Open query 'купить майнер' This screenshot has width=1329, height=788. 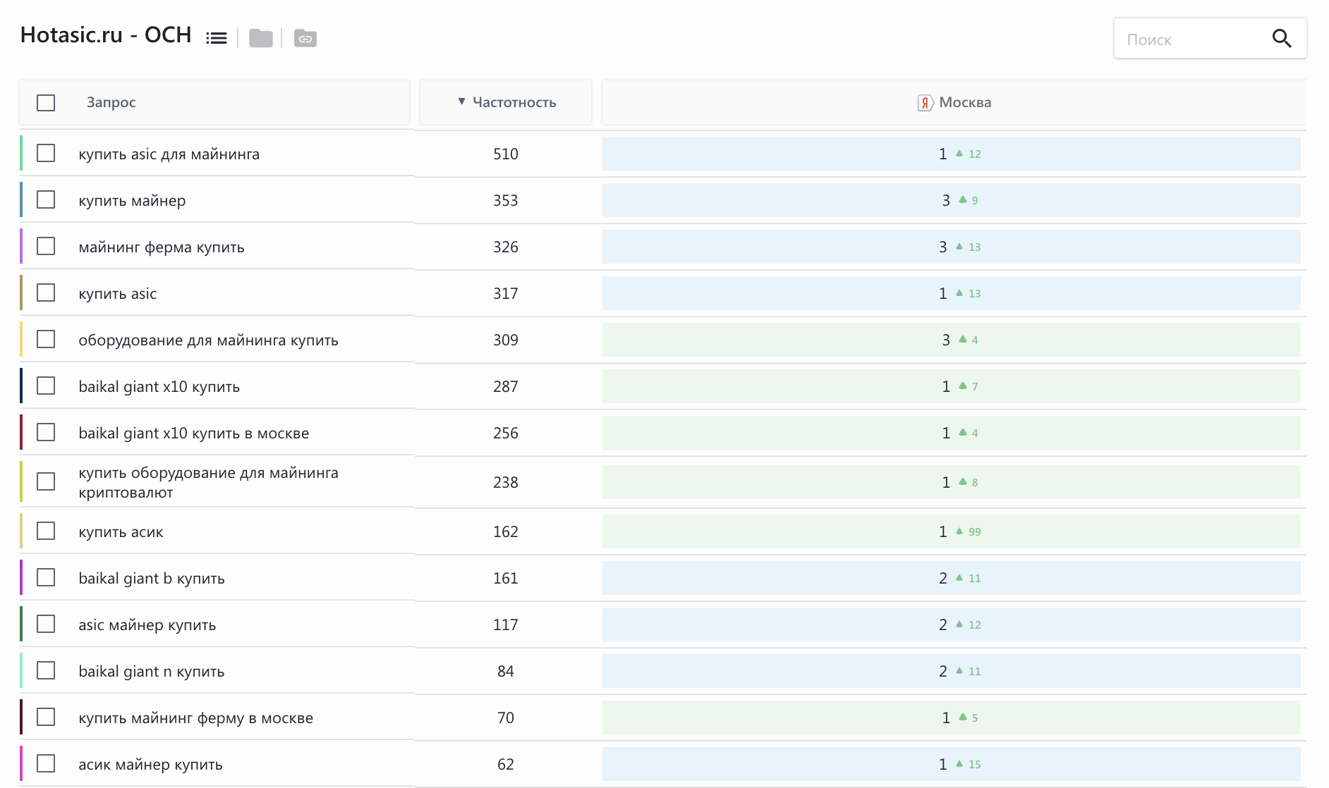tap(132, 201)
